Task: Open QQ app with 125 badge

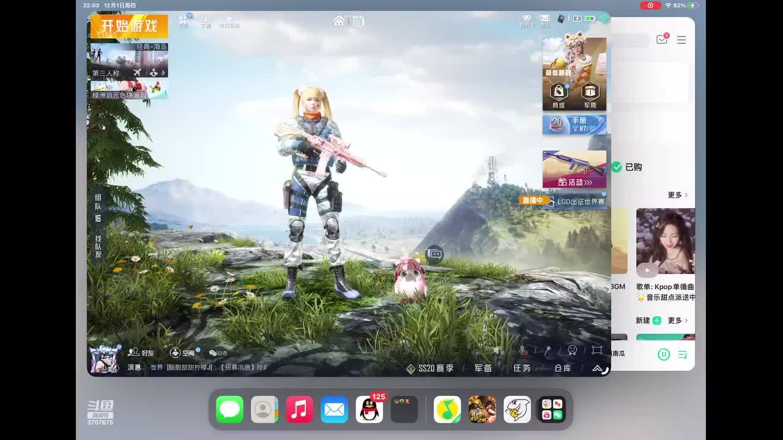Action: point(369,409)
